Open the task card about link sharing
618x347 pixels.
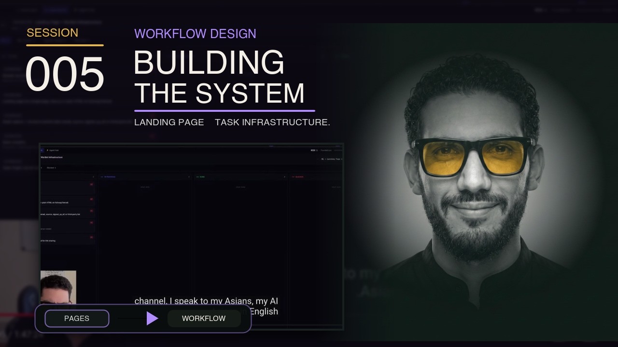[68, 239]
